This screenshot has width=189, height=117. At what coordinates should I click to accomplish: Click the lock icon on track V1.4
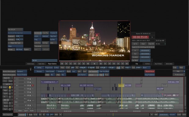pos(30,85)
